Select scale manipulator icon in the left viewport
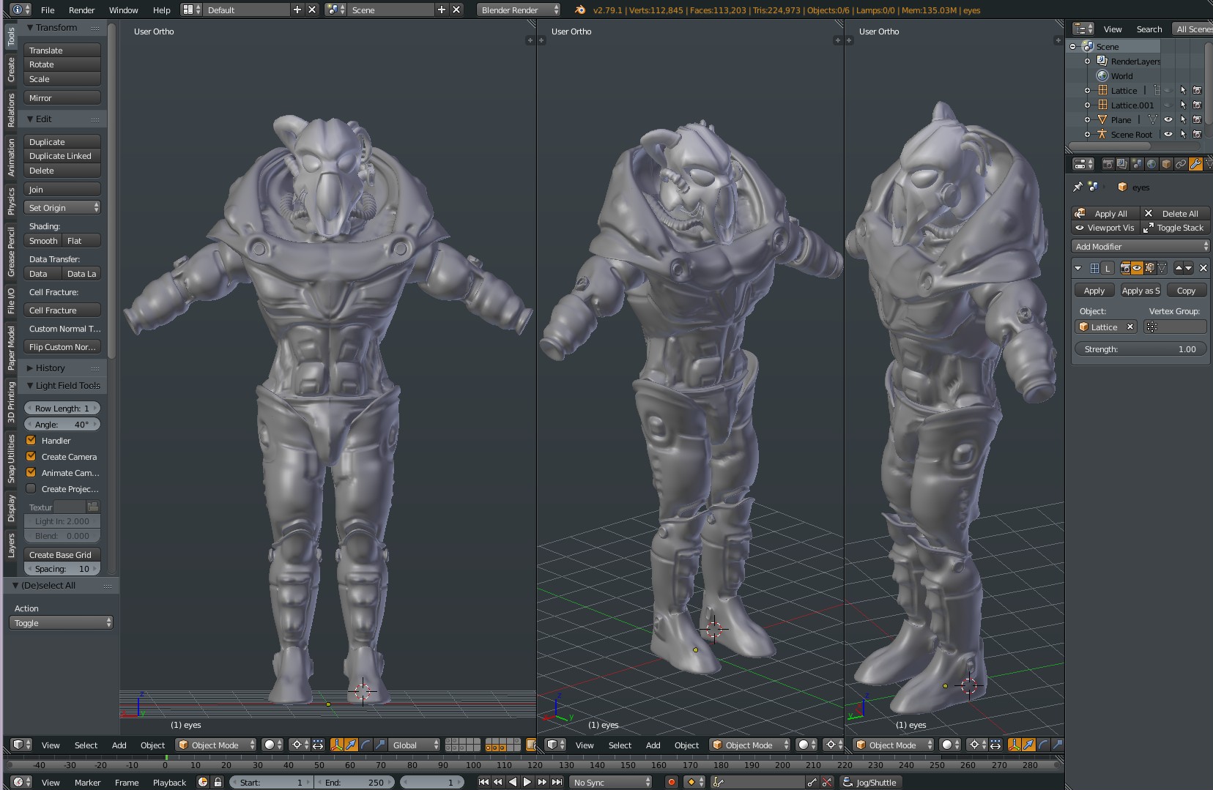1213x790 pixels. click(x=380, y=745)
